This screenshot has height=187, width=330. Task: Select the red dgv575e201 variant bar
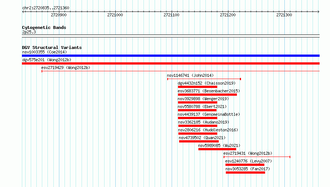pyautogui.click(x=171, y=63)
